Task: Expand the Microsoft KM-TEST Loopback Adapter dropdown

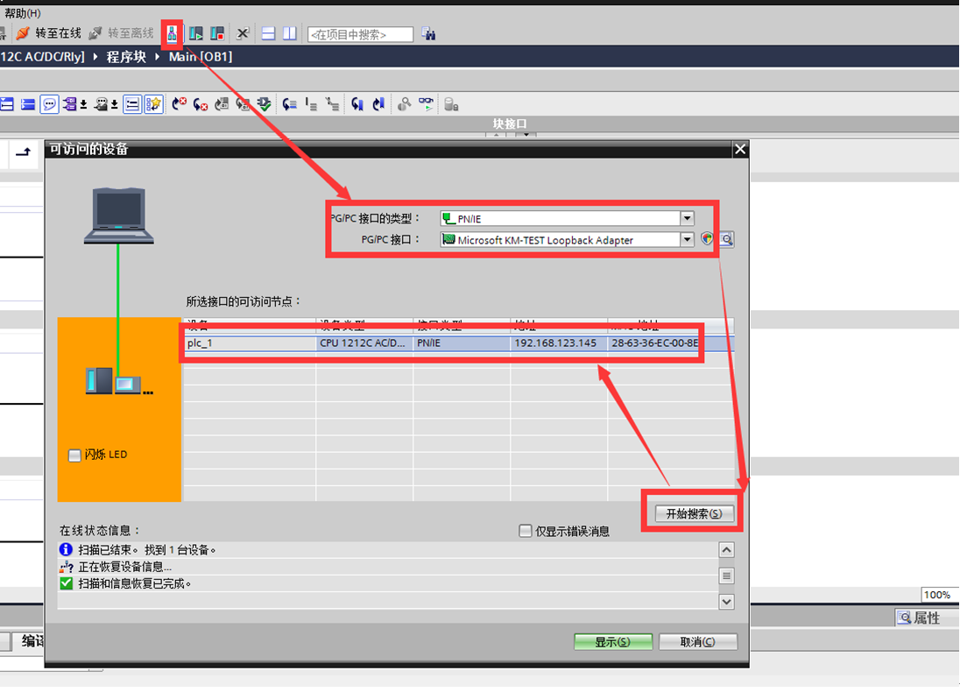Action: click(688, 239)
